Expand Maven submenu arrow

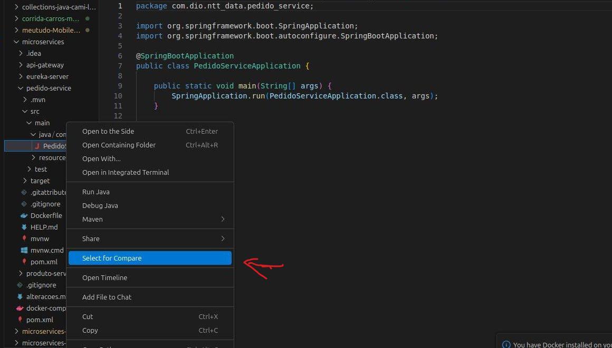click(223, 219)
